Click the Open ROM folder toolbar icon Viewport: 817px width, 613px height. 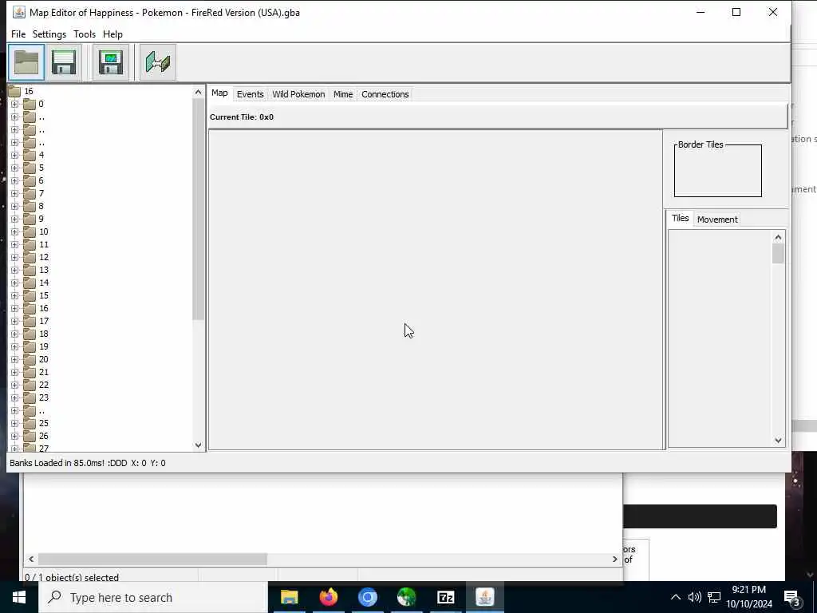point(26,62)
